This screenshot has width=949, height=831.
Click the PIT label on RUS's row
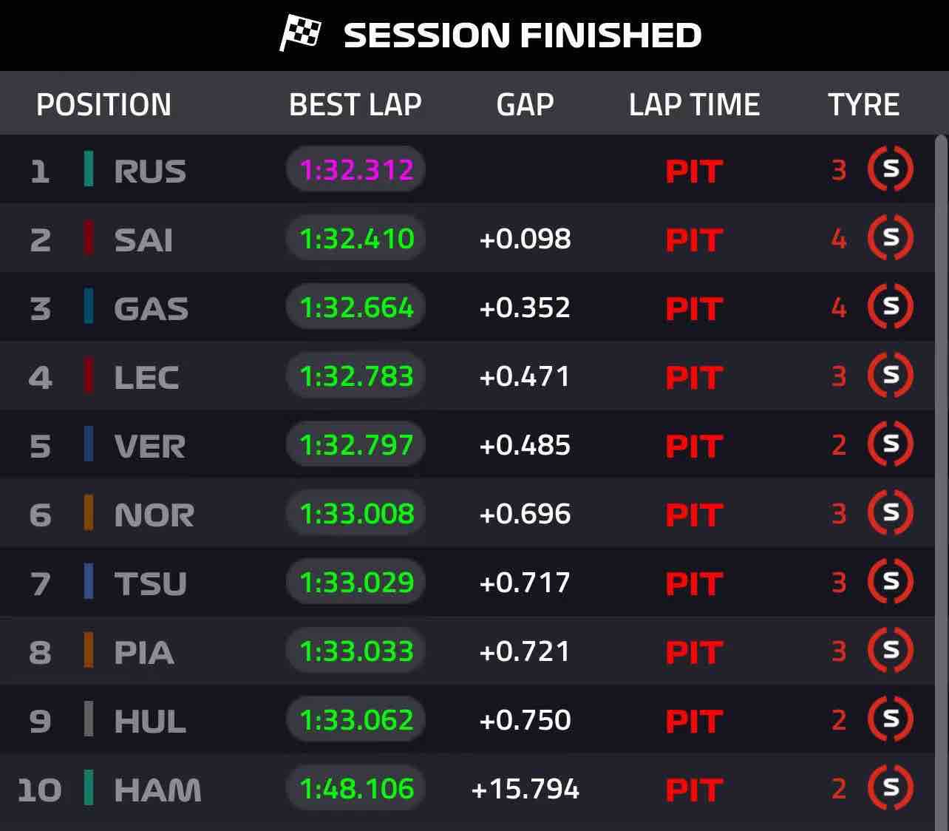[x=693, y=172]
